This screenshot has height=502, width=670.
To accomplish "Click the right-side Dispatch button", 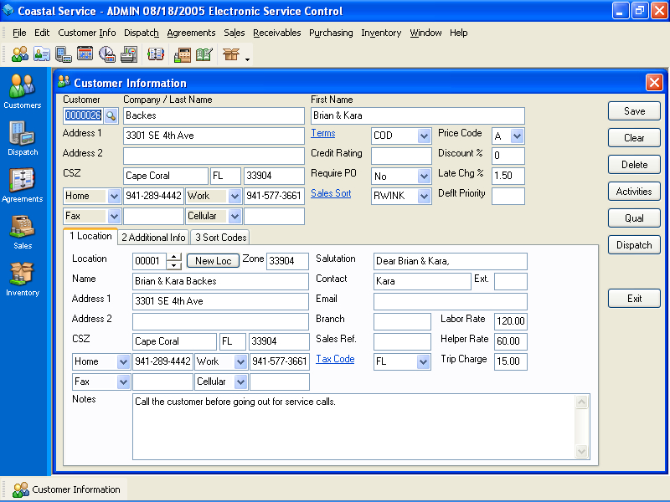I will pos(634,245).
